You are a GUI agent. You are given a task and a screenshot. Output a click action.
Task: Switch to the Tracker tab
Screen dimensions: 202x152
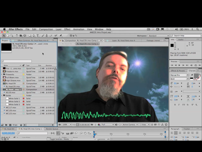point(187,129)
